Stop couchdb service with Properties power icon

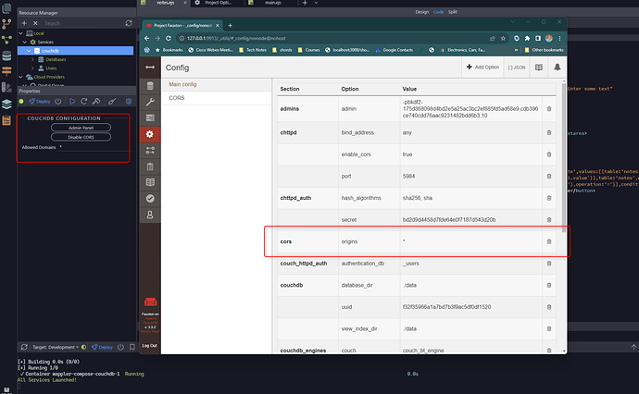point(58,102)
